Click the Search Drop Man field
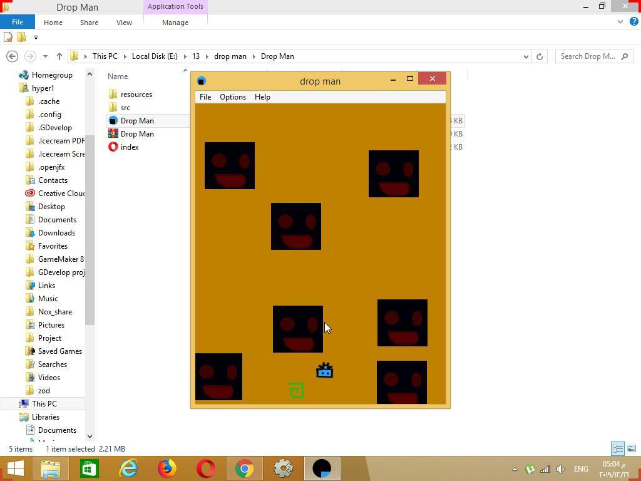Screen dimensions: 641x481 coord(594,56)
